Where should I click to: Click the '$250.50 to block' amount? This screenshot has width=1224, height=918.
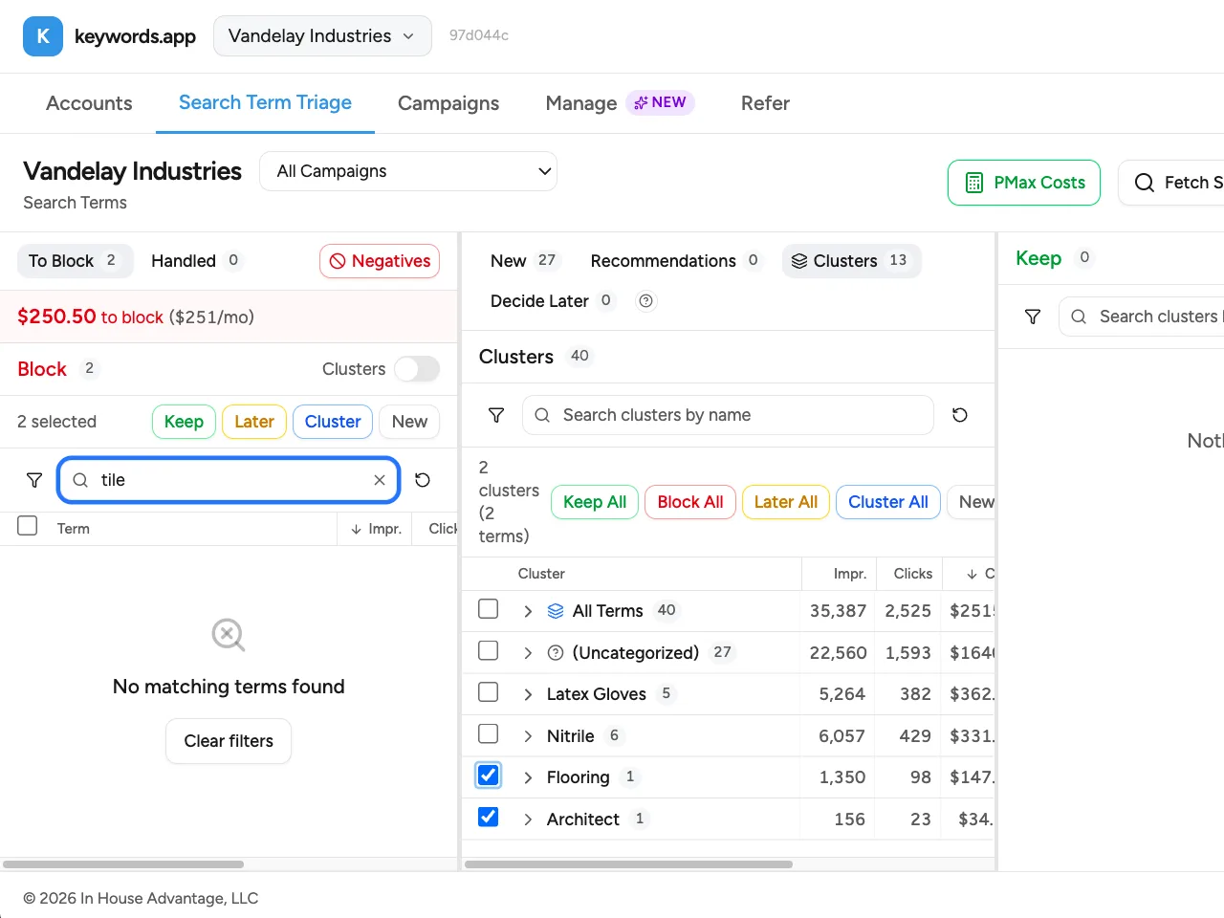(90, 317)
